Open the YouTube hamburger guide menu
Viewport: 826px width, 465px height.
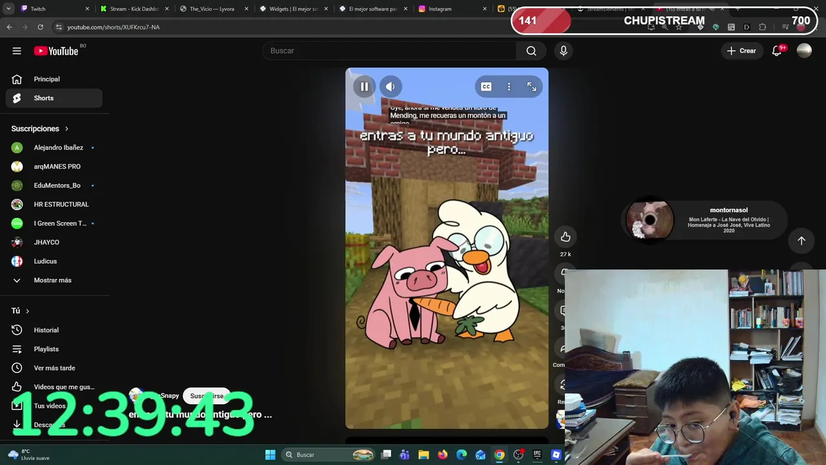[17, 51]
